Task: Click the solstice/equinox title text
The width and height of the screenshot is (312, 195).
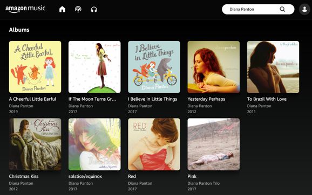Action: point(85,176)
